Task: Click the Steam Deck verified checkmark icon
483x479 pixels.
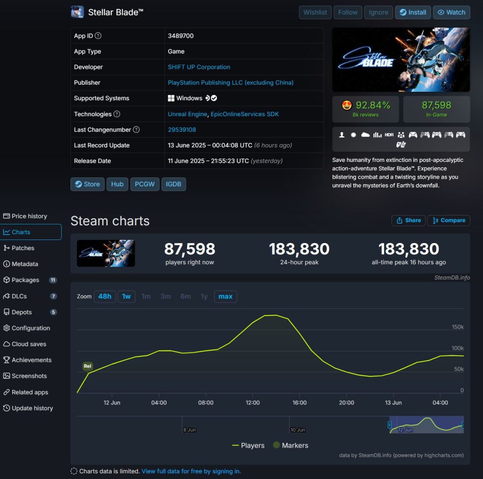Action: tap(214, 98)
